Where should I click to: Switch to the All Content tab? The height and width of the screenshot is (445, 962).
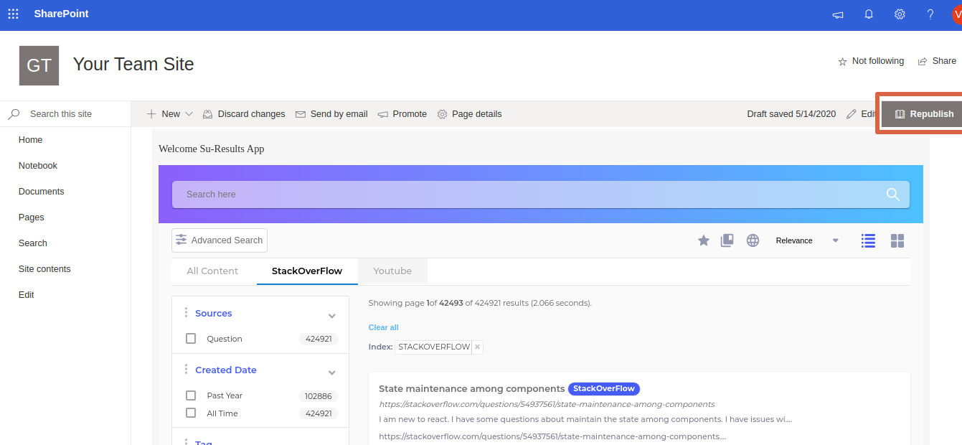click(212, 271)
